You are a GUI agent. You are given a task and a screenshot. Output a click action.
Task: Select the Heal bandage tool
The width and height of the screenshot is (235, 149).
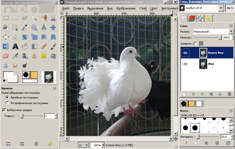44,56
